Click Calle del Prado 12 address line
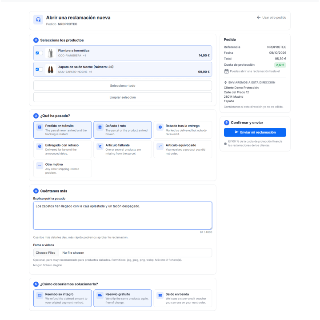Viewport: 320px width, 320px height. click(236, 92)
